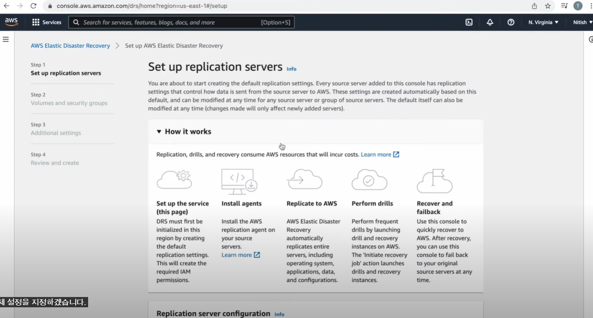Open the browser profile avatar T

click(x=578, y=6)
